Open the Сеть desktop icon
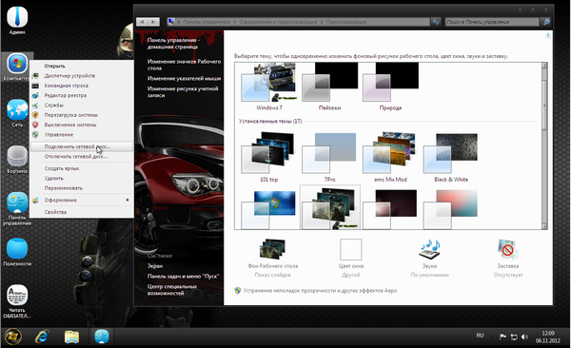This screenshot has height=348, width=571. [x=17, y=113]
